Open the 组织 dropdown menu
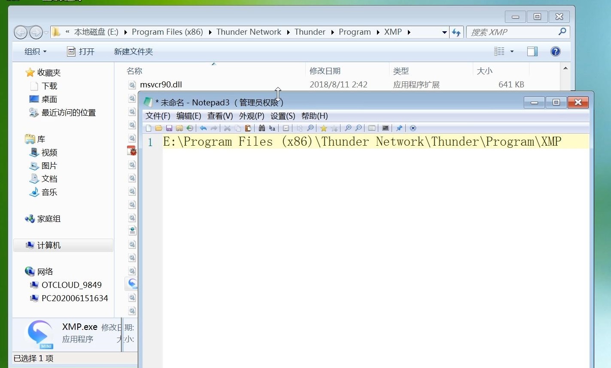The height and width of the screenshot is (368, 611). click(35, 51)
